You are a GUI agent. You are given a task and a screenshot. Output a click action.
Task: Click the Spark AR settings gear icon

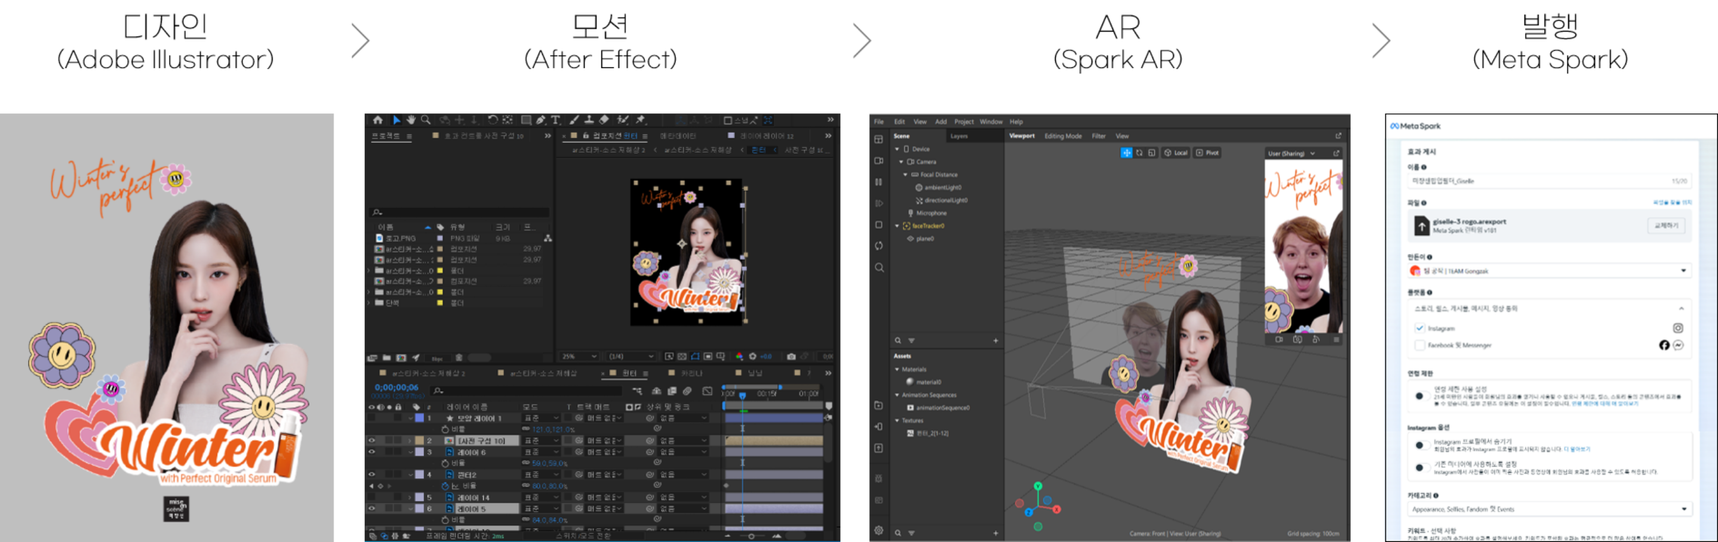879,531
